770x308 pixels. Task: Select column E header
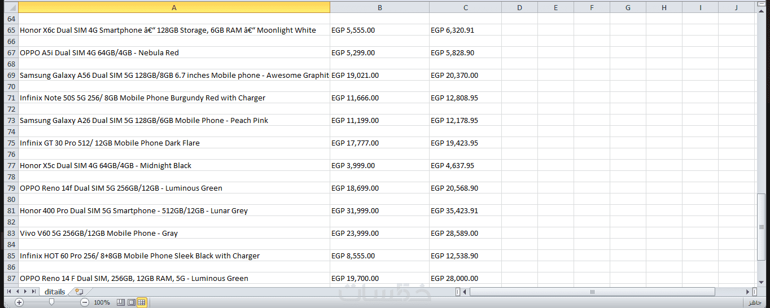pos(555,7)
